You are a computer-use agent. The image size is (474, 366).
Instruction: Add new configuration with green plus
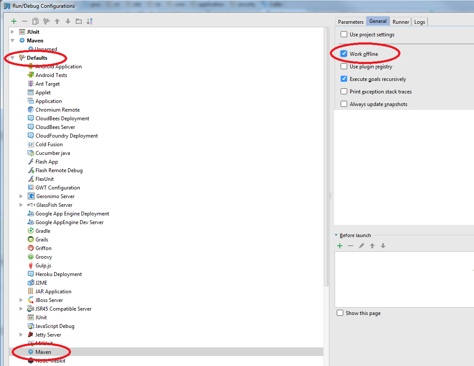pyautogui.click(x=13, y=21)
